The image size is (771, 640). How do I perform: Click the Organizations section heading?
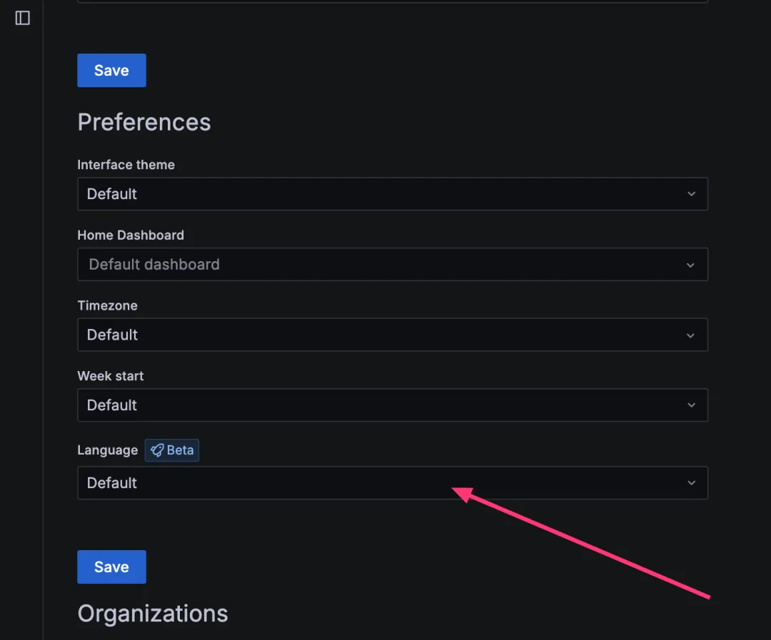153,614
